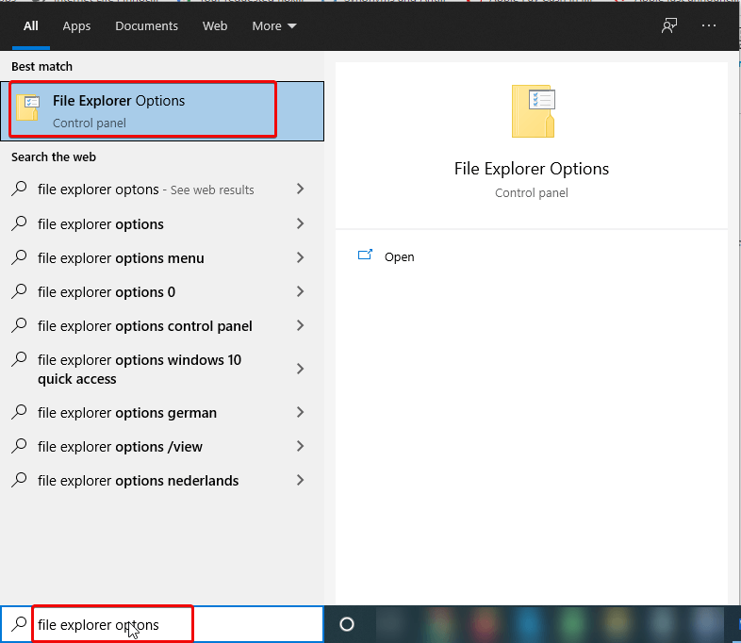
Task: Select suggestion 'file explorer options german'
Action: (162, 412)
